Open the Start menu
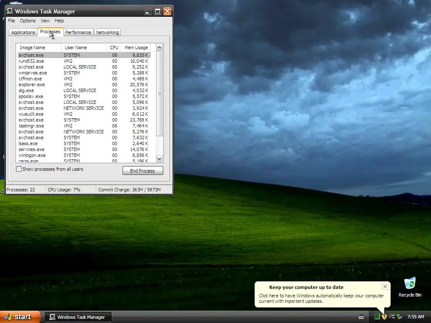 click(x=20, y=317)
